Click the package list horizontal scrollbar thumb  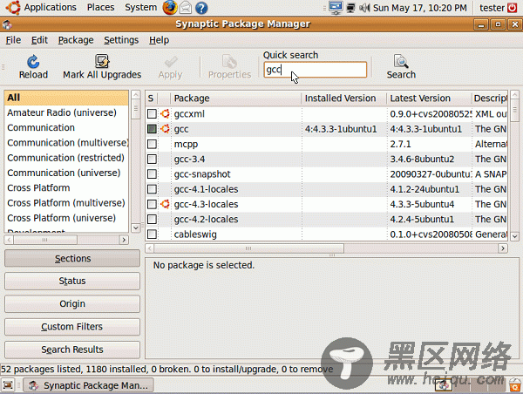pos(248,248)
